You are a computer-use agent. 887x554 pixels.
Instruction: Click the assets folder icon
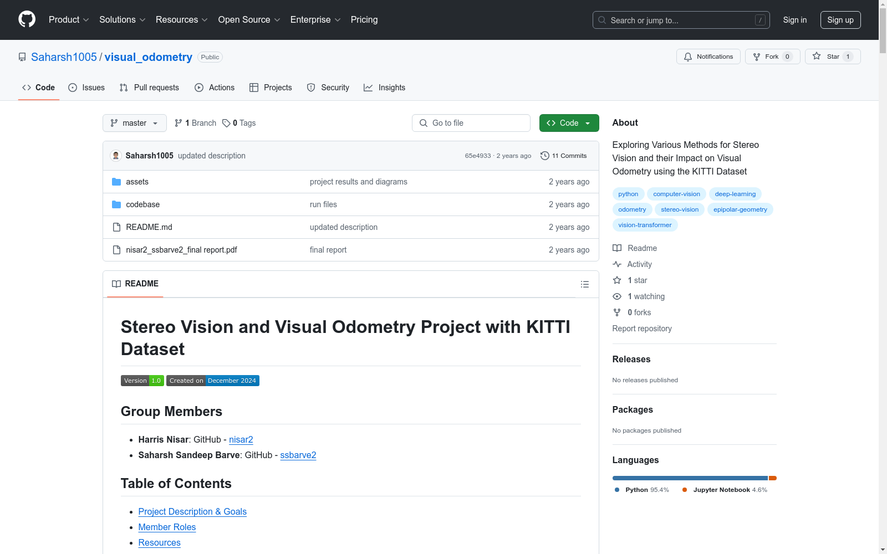[x=116, y=182]
